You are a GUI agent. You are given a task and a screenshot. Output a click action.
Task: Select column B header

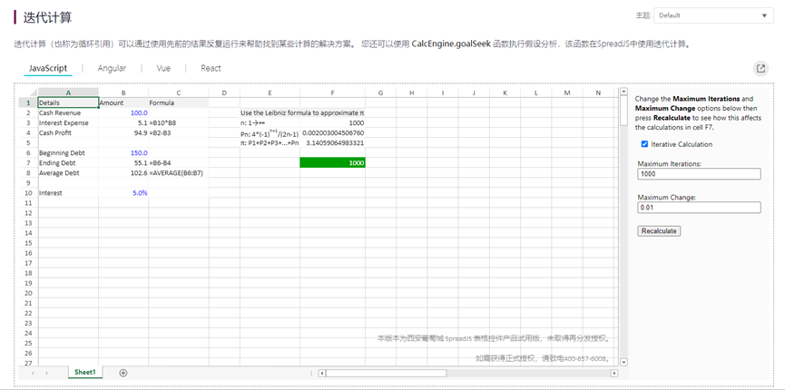coord(123,93)
